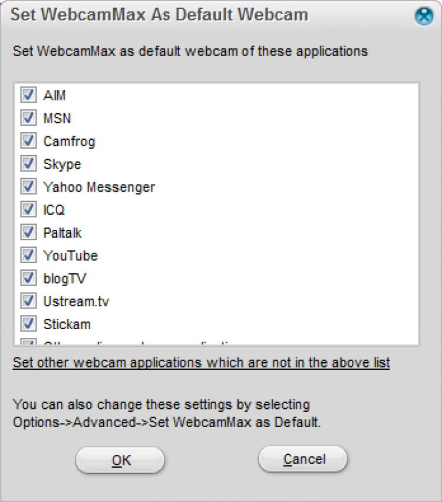Uncheck the YouTube checkbox
Image resolution: width=442 pixels, height=502 pixels.
(x=28, y=255)
